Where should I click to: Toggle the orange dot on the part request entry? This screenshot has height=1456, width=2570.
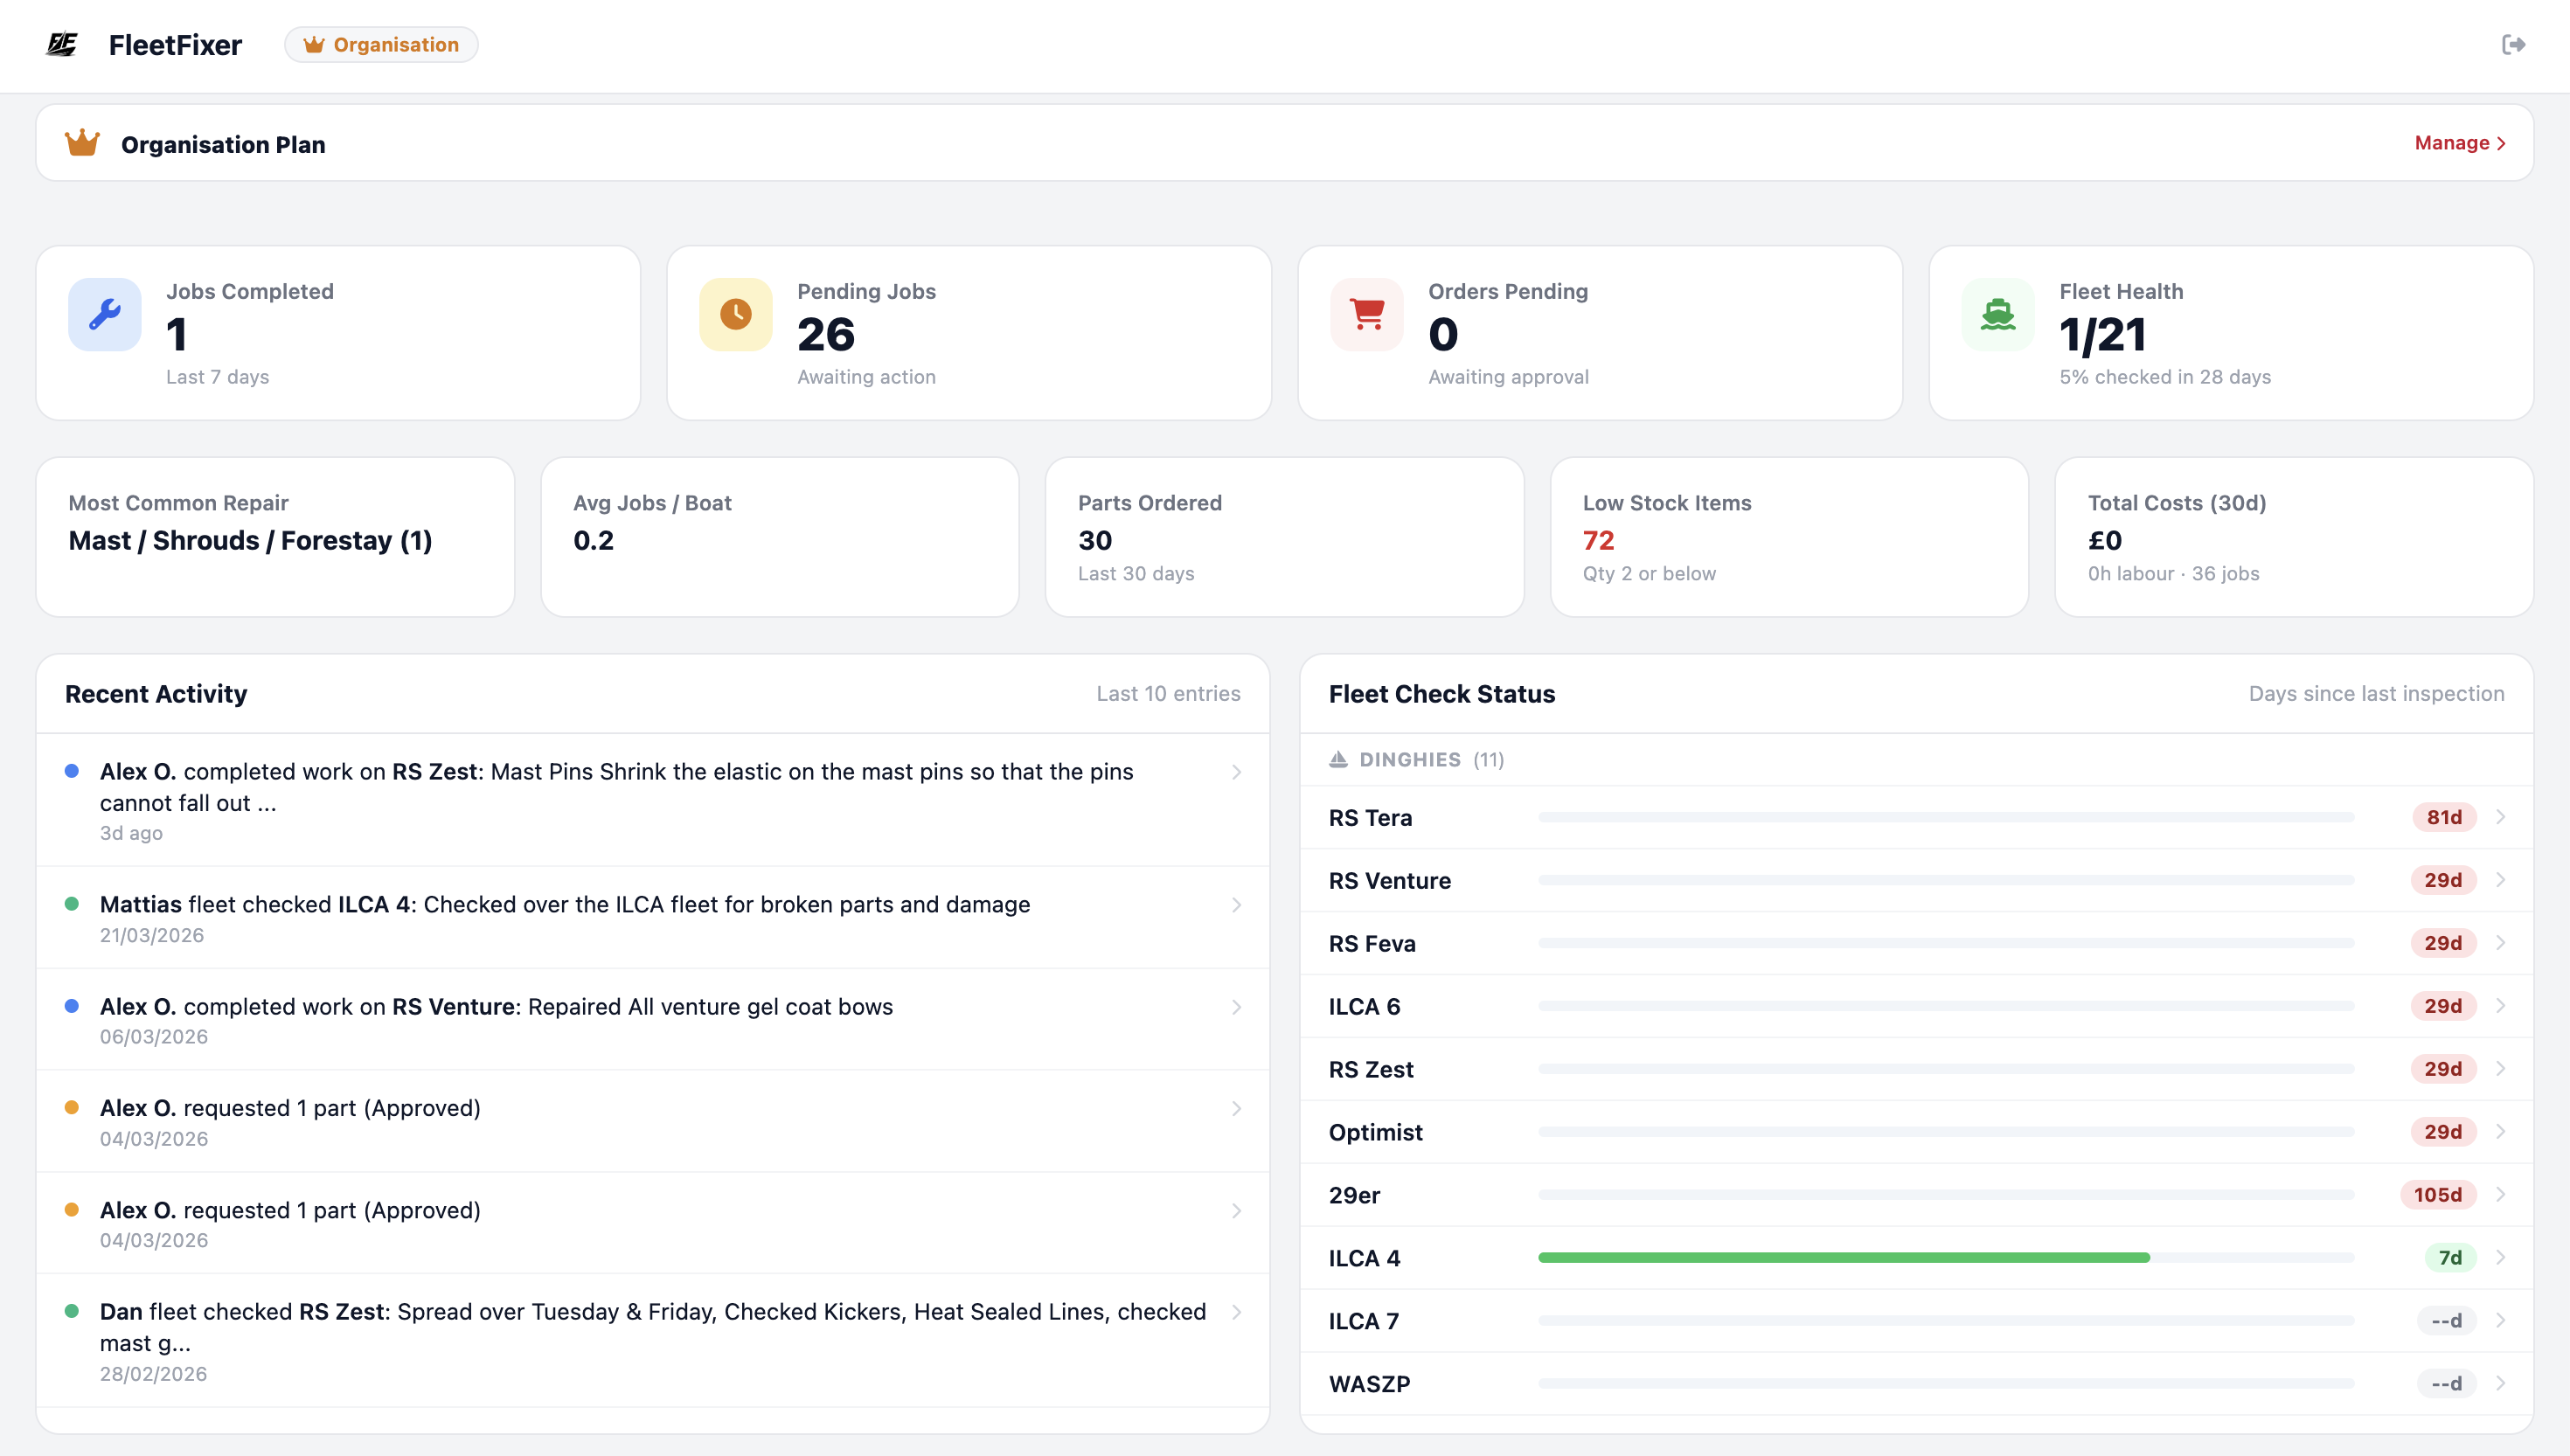click(x=71, y=1107)
